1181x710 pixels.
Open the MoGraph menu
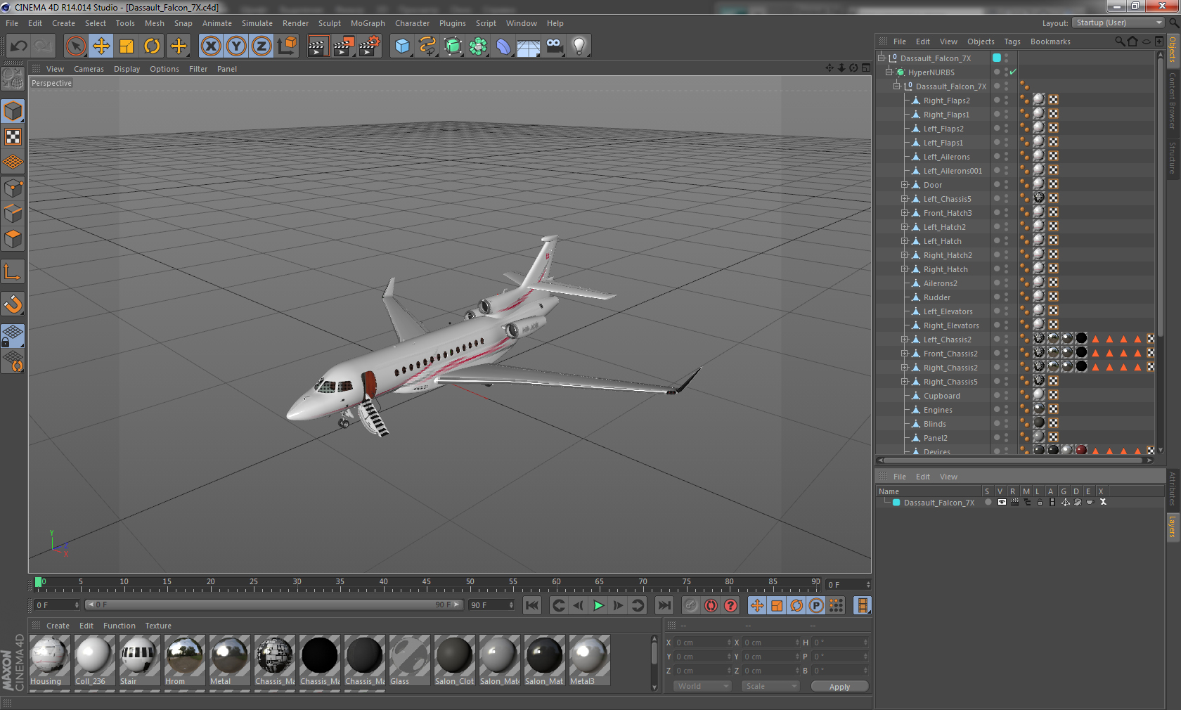368,23
